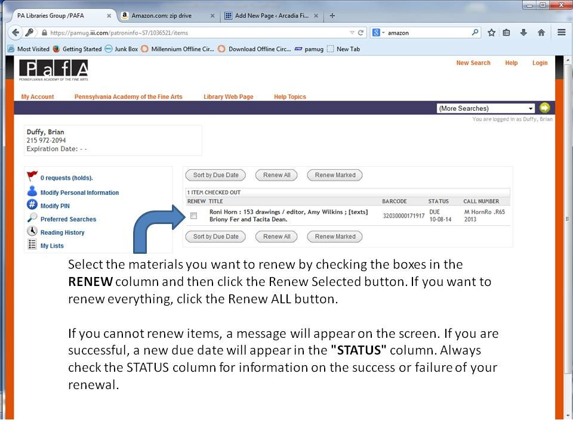573x429 pixels.
Task: Click inside the pamug.iii.com address bar
Action: pyautogui.click(x=179, y=33)
